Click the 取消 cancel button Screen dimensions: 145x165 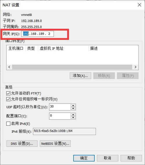pyautogui.click(x=108, y=158)
